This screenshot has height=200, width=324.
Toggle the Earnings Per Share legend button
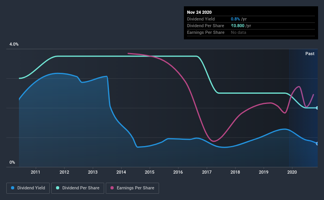click(132, 188)
